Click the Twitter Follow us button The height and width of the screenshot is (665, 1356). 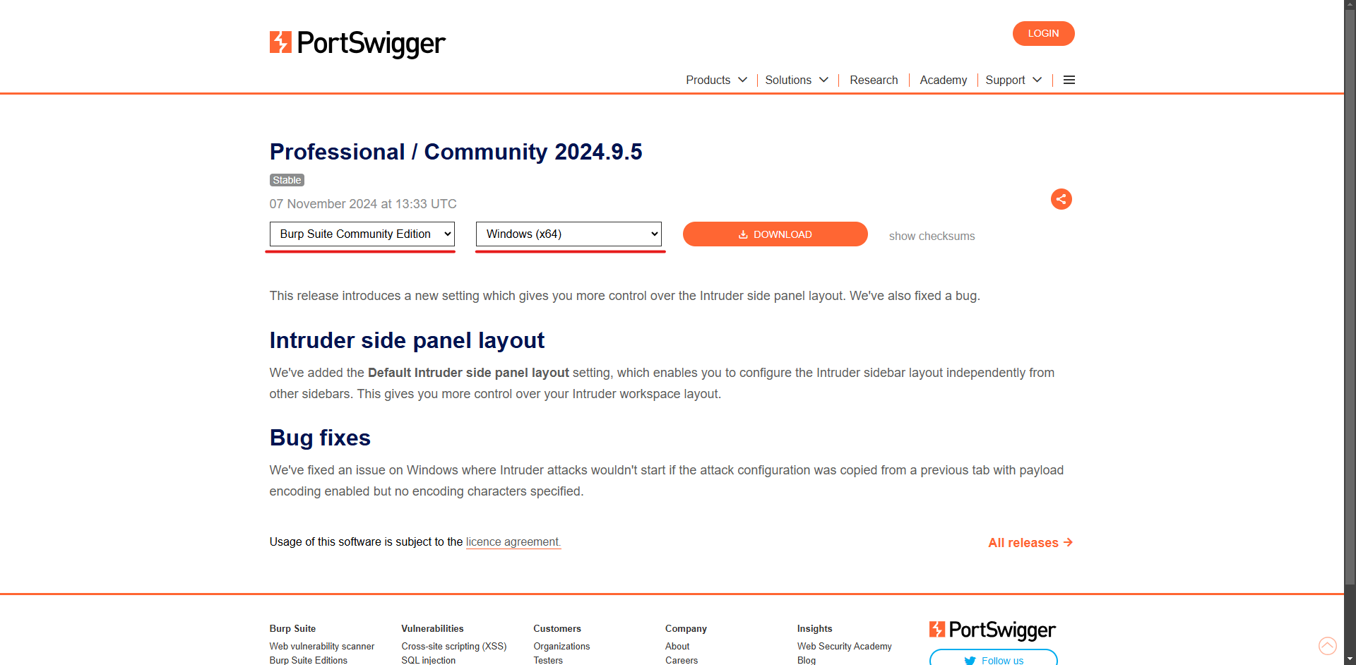click(x=994, y=658)
